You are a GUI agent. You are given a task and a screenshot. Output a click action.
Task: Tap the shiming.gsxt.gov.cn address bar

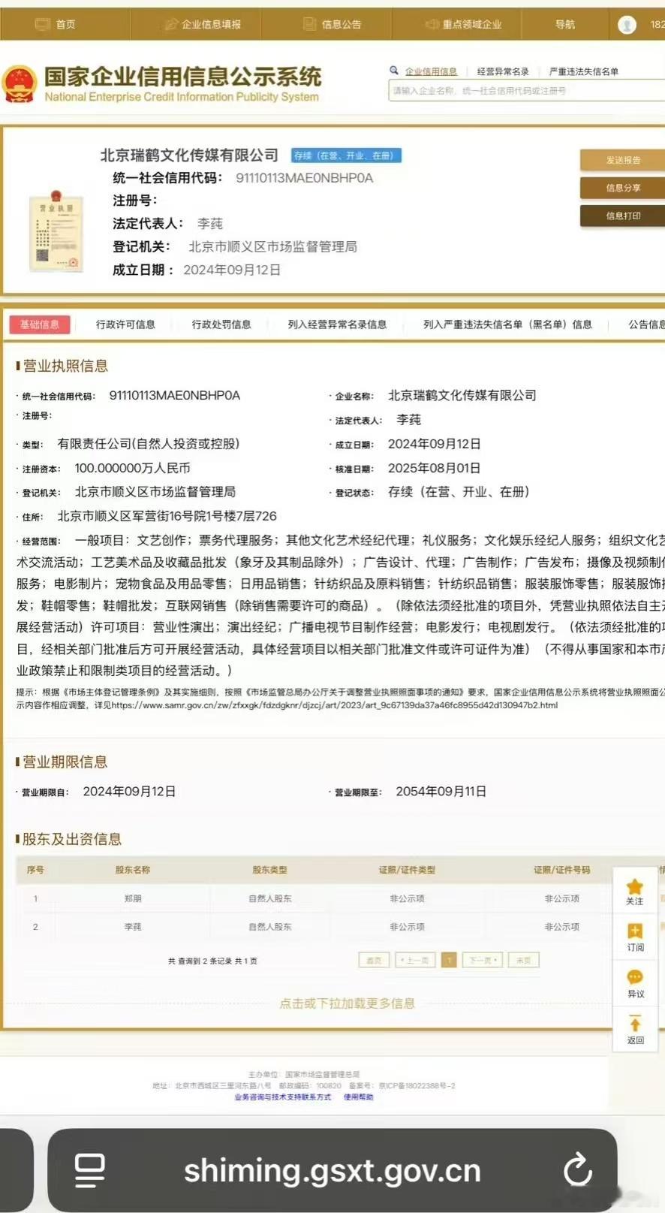[332, 1171]
